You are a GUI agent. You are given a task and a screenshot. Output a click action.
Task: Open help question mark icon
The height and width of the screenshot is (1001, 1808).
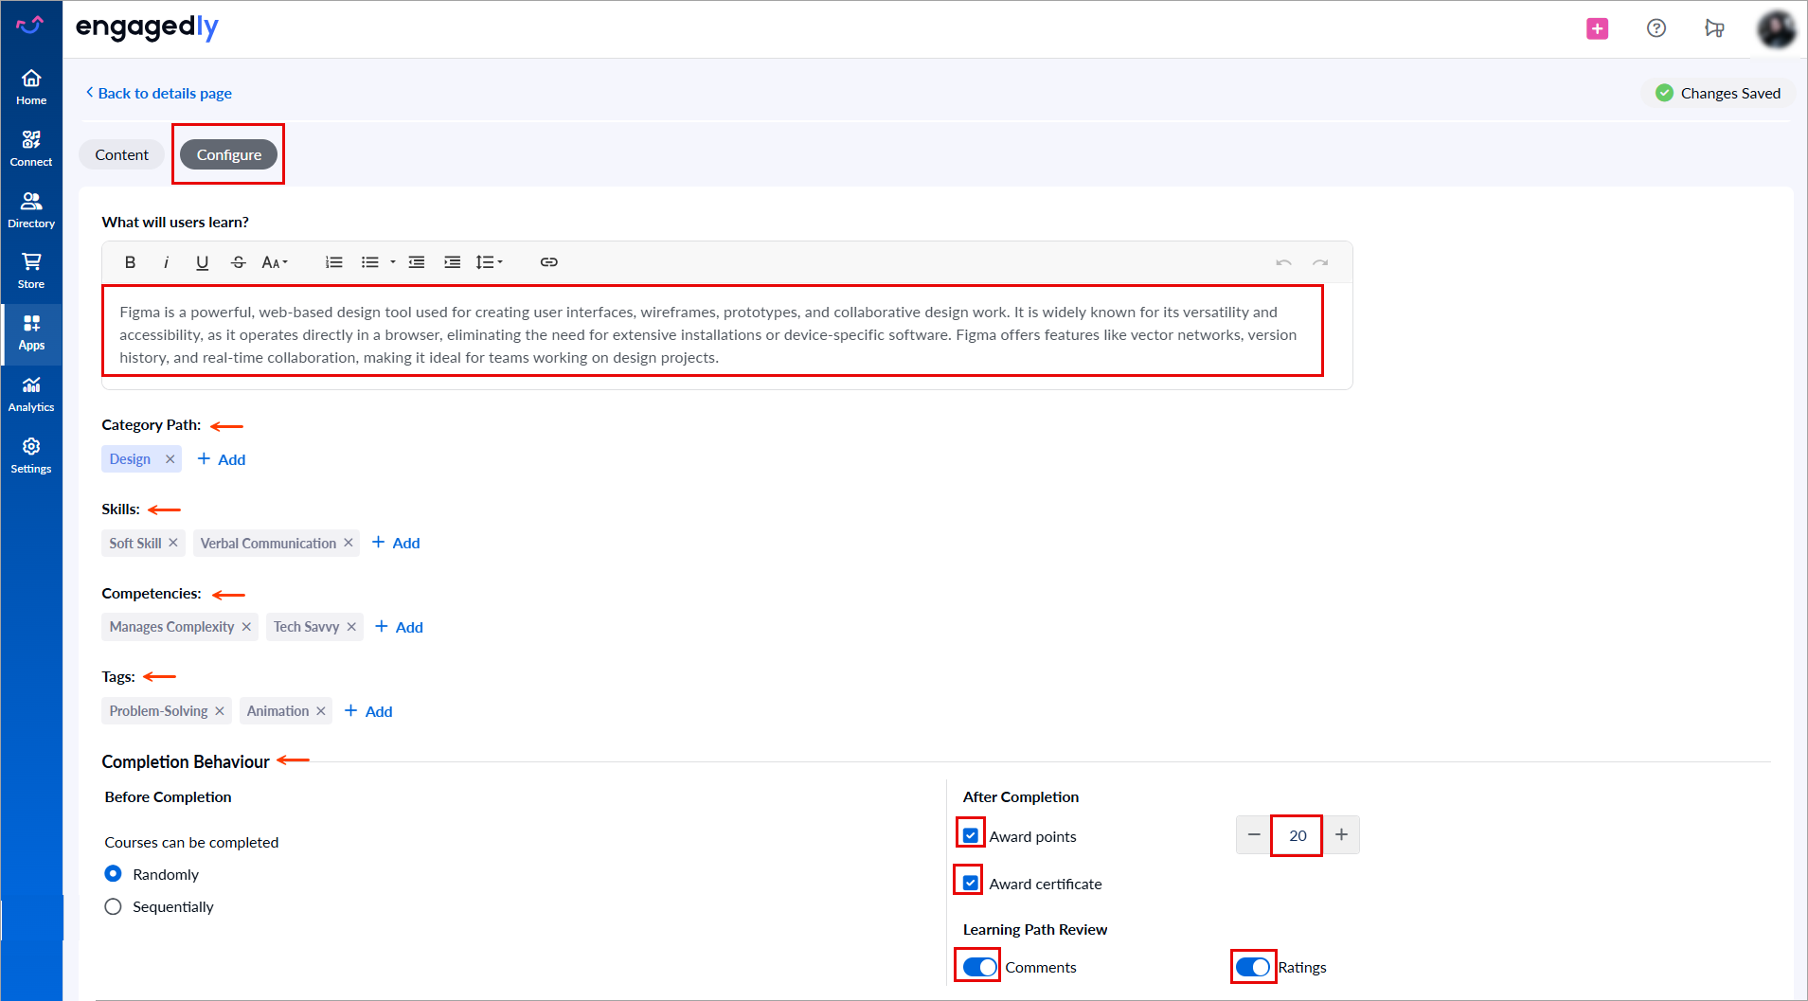[x=1656, y=28]
